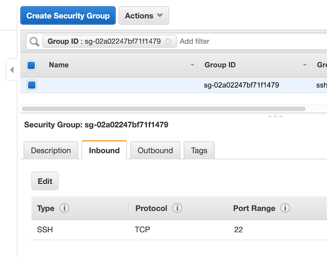This screenshot has width=327, height=257.
Task: Remove the Group ID filter chip
Action: pos(168,41)
